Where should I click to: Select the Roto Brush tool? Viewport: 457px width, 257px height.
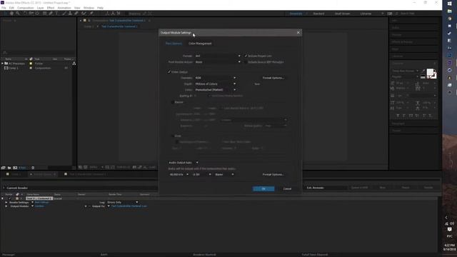(x=84, y=14)
